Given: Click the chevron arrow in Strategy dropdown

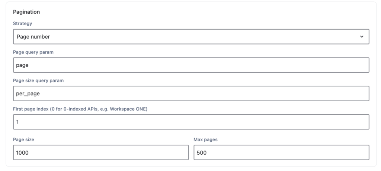Looking at the screenshot, I should point(362,37).
